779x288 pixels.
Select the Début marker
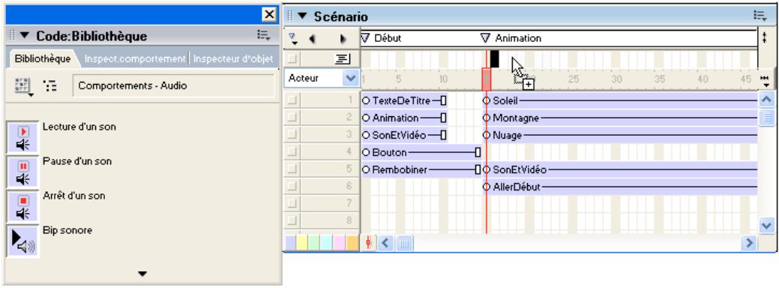tap(382, 38)
